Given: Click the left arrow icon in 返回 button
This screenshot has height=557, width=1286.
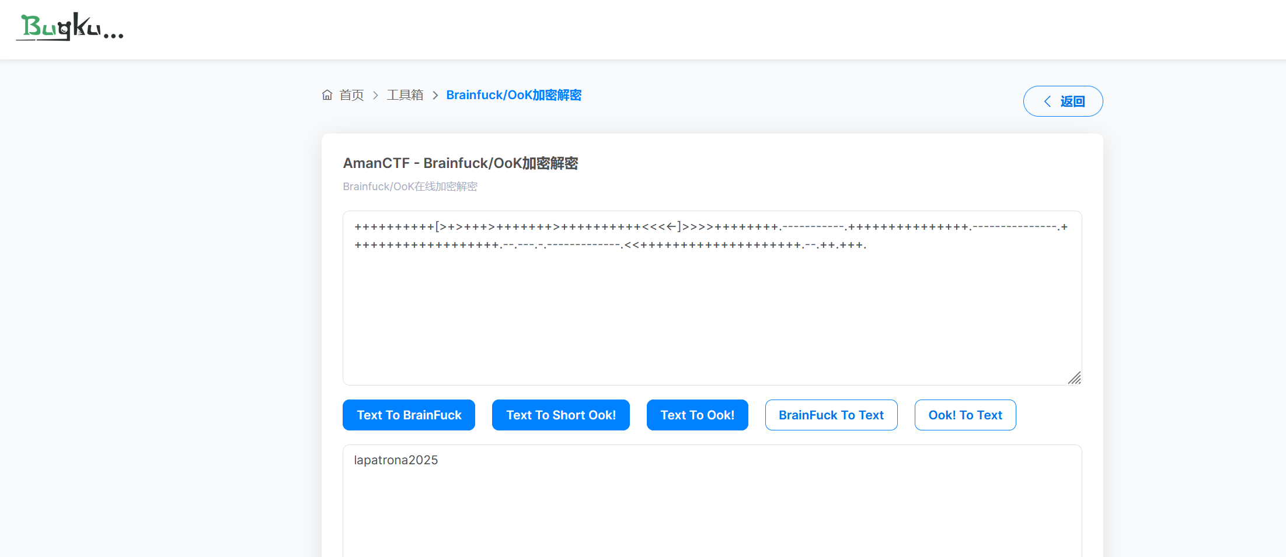Looking at the screenshot, I should [x=1047, y=101].
